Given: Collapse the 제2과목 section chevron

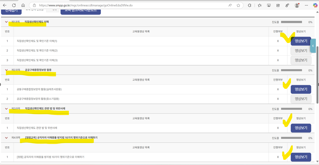Looking at the screenshot, I should tap(6, 70).
